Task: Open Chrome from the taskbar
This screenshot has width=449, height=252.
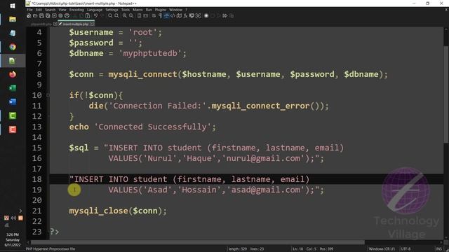Action: coord(13,47)
